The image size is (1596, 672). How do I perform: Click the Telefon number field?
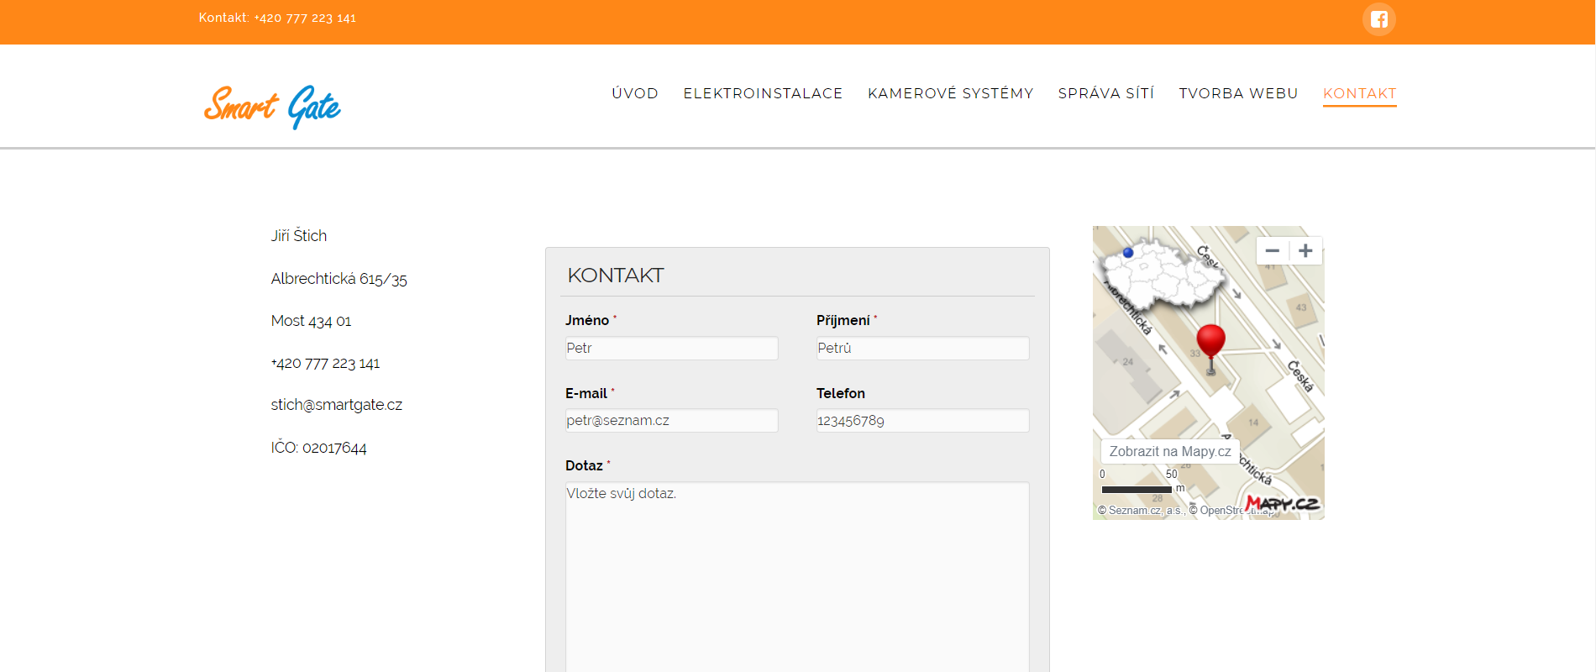click(x=922, y=421)
